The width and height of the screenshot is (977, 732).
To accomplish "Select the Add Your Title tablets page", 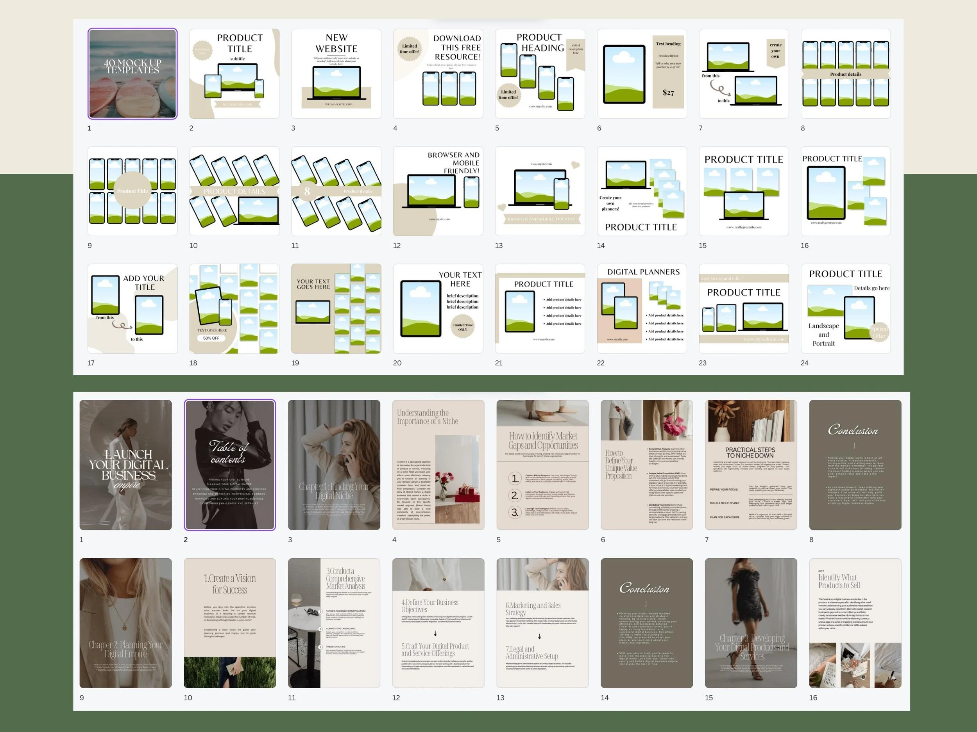I will [132, 308].
